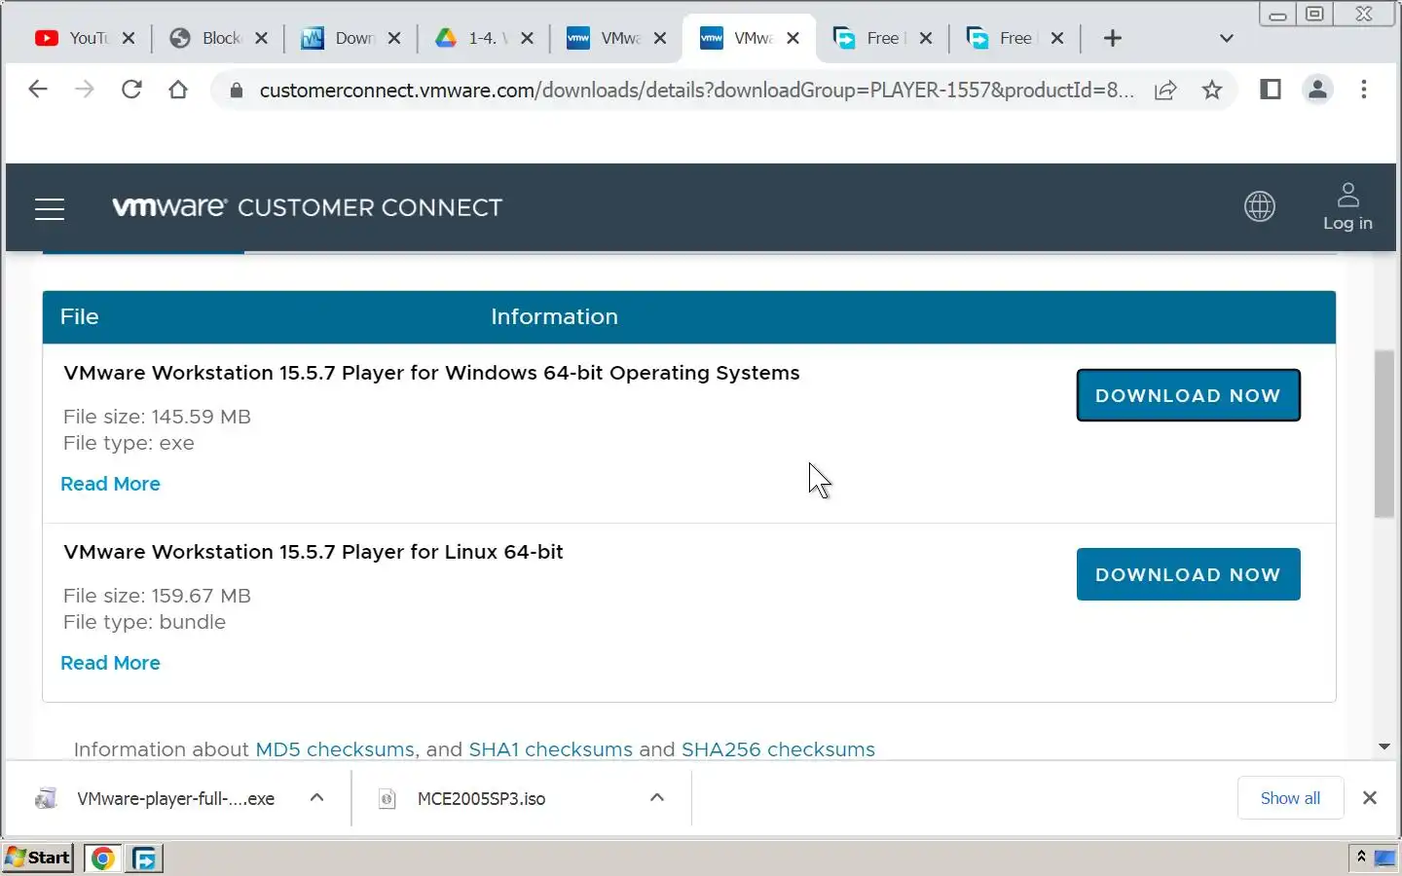Open MCE2005SP3.iso download options
This screenshot has height=876, width=1402.
pyautogui.click(x=657, y=798)
